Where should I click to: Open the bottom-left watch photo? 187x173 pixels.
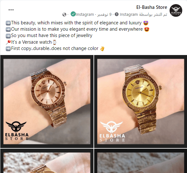(47, 161)
